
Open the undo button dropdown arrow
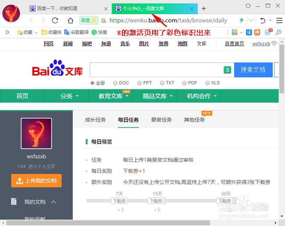point(270,20)
